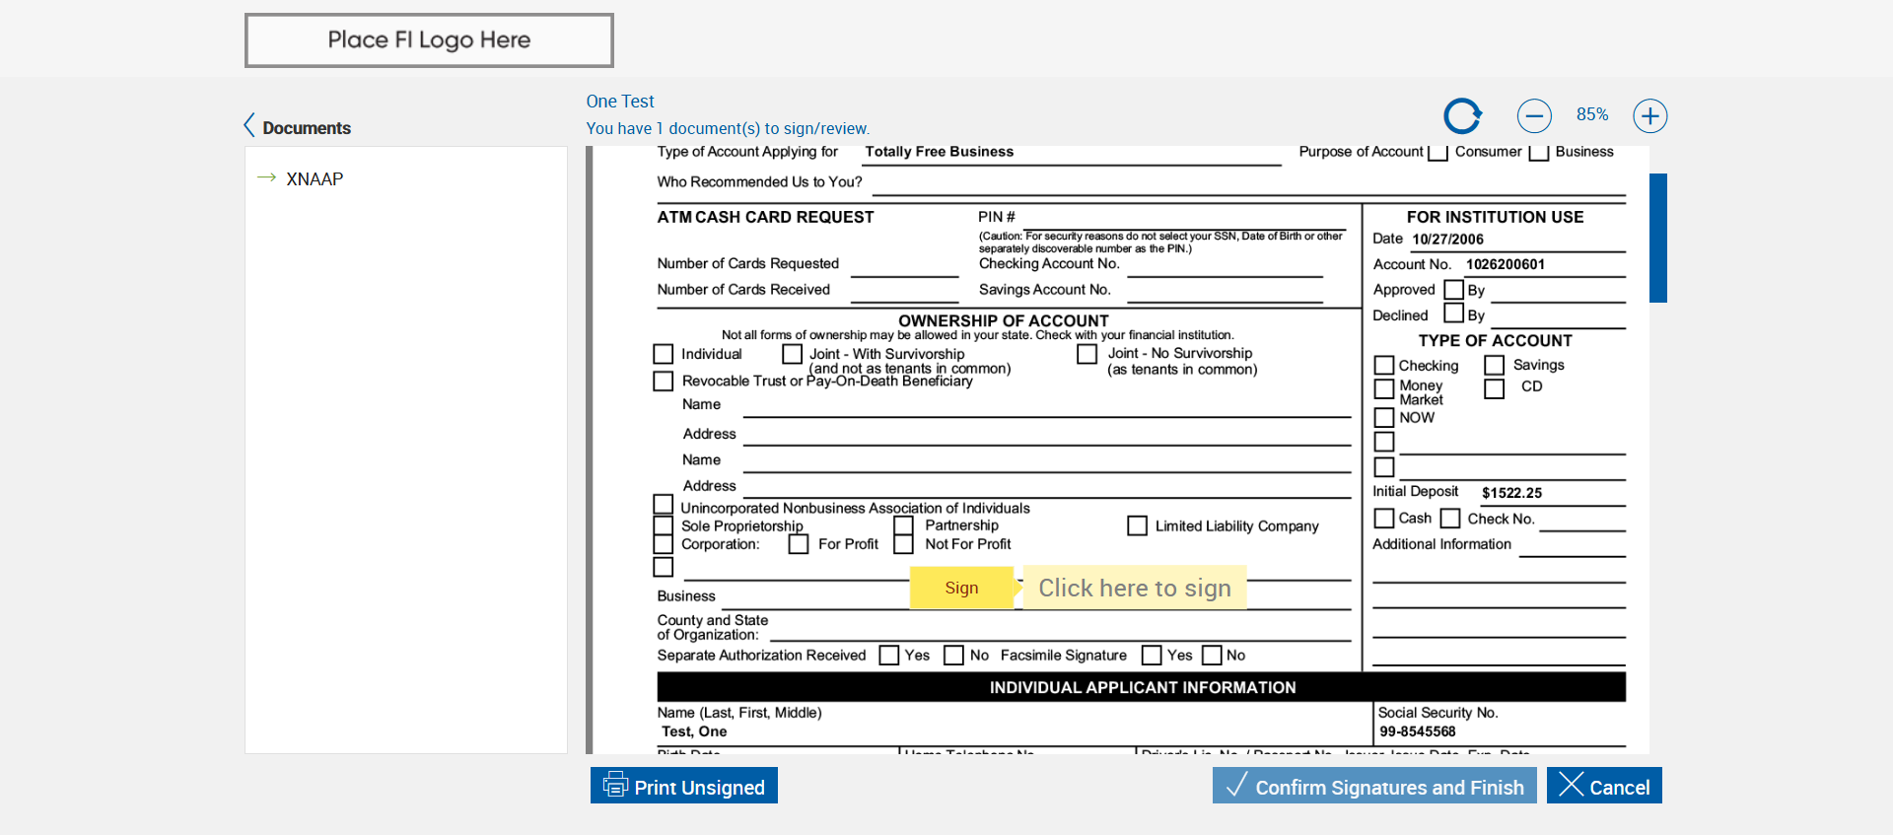Click the refresh document icon
This screenshot has height=835, width=1893.
1463,115
